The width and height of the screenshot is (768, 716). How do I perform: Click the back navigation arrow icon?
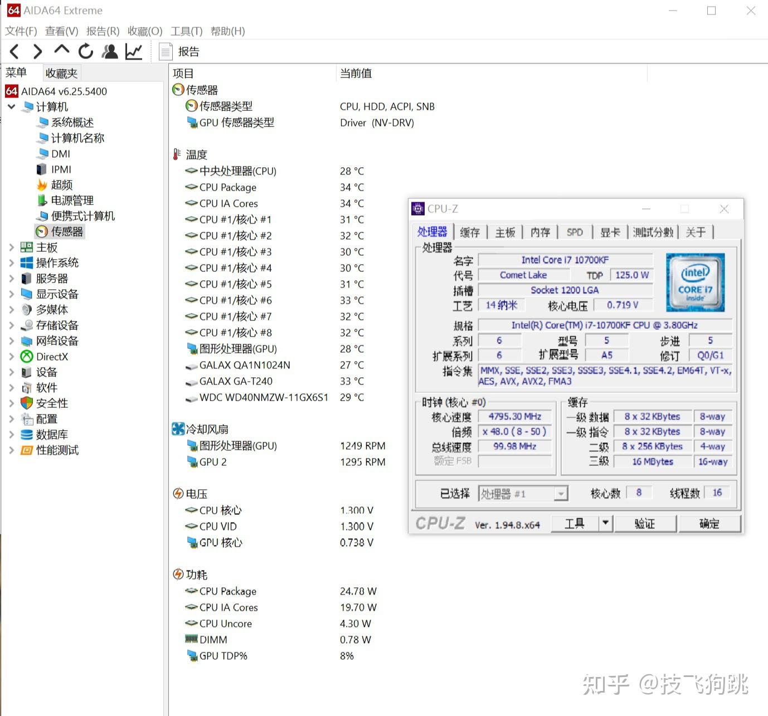[15, 52]
